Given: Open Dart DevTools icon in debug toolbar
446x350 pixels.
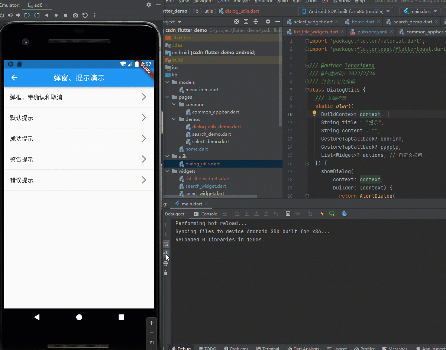Looking at the screenshot, I should click(344, 214).
